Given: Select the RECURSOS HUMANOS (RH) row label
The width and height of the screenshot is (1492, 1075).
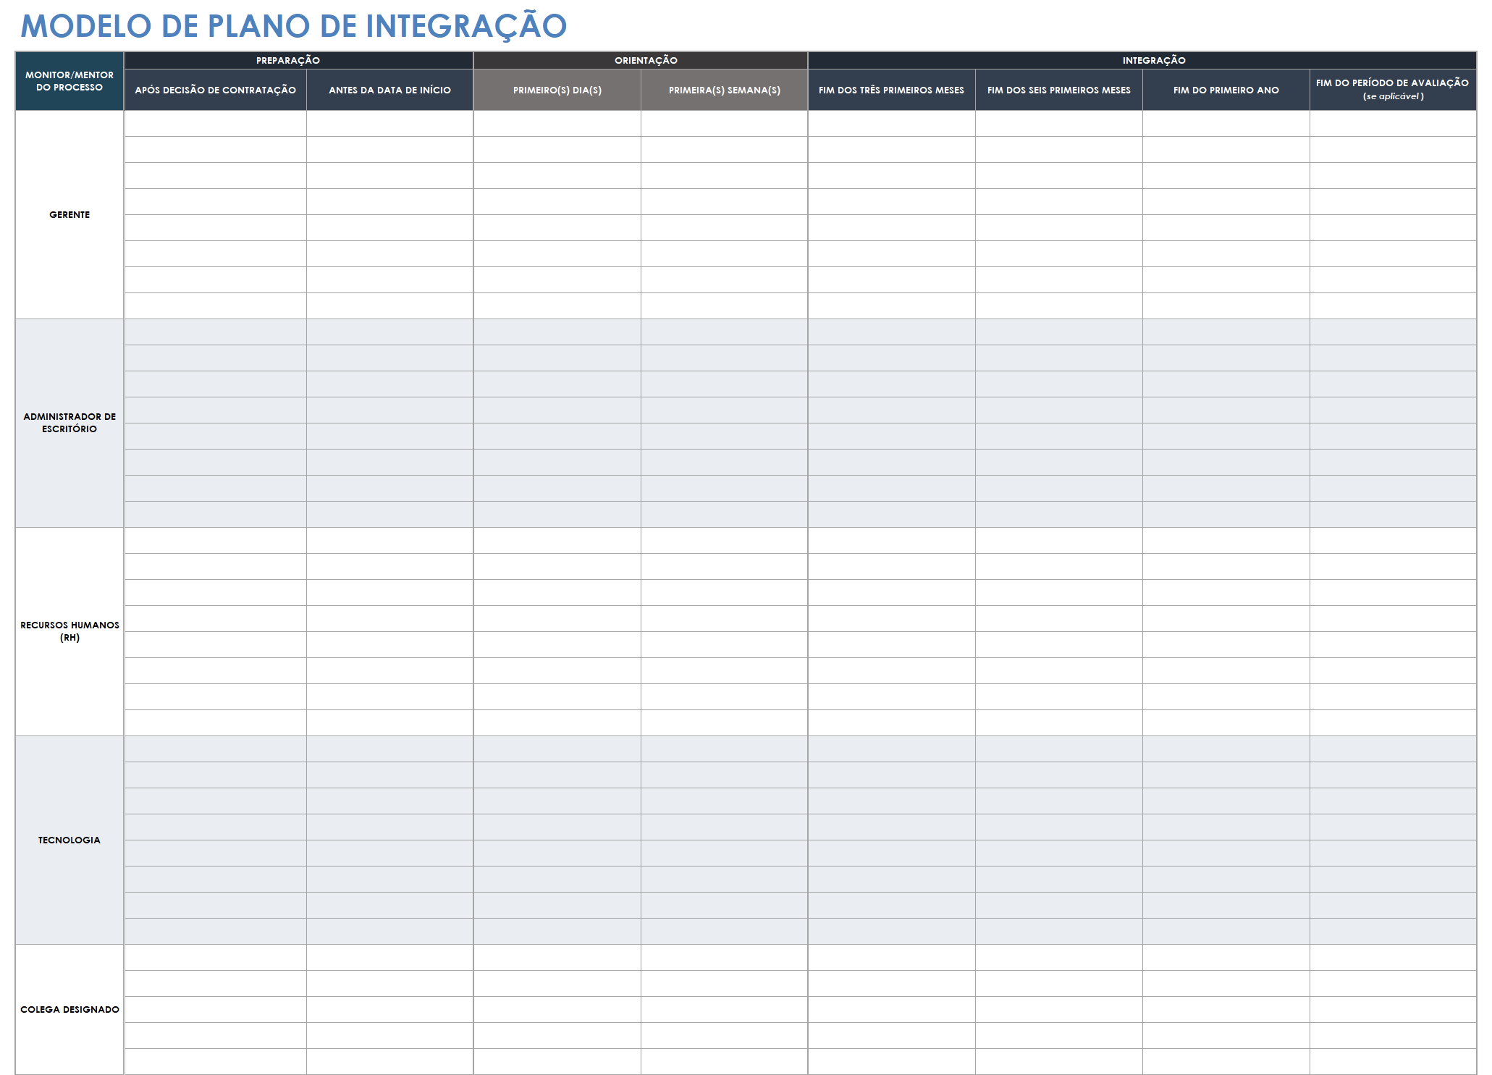Looking at the screenshot, I should (x=69, y=631).
